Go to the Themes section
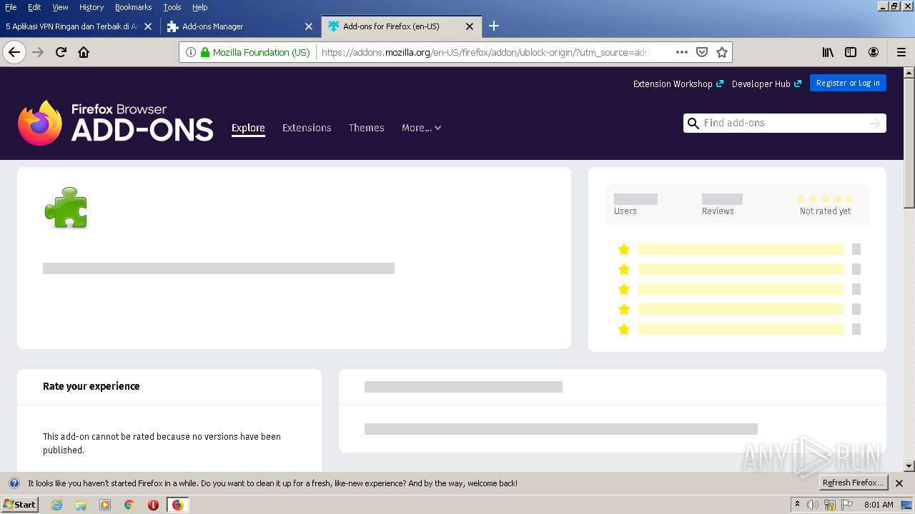 [366, 128]
